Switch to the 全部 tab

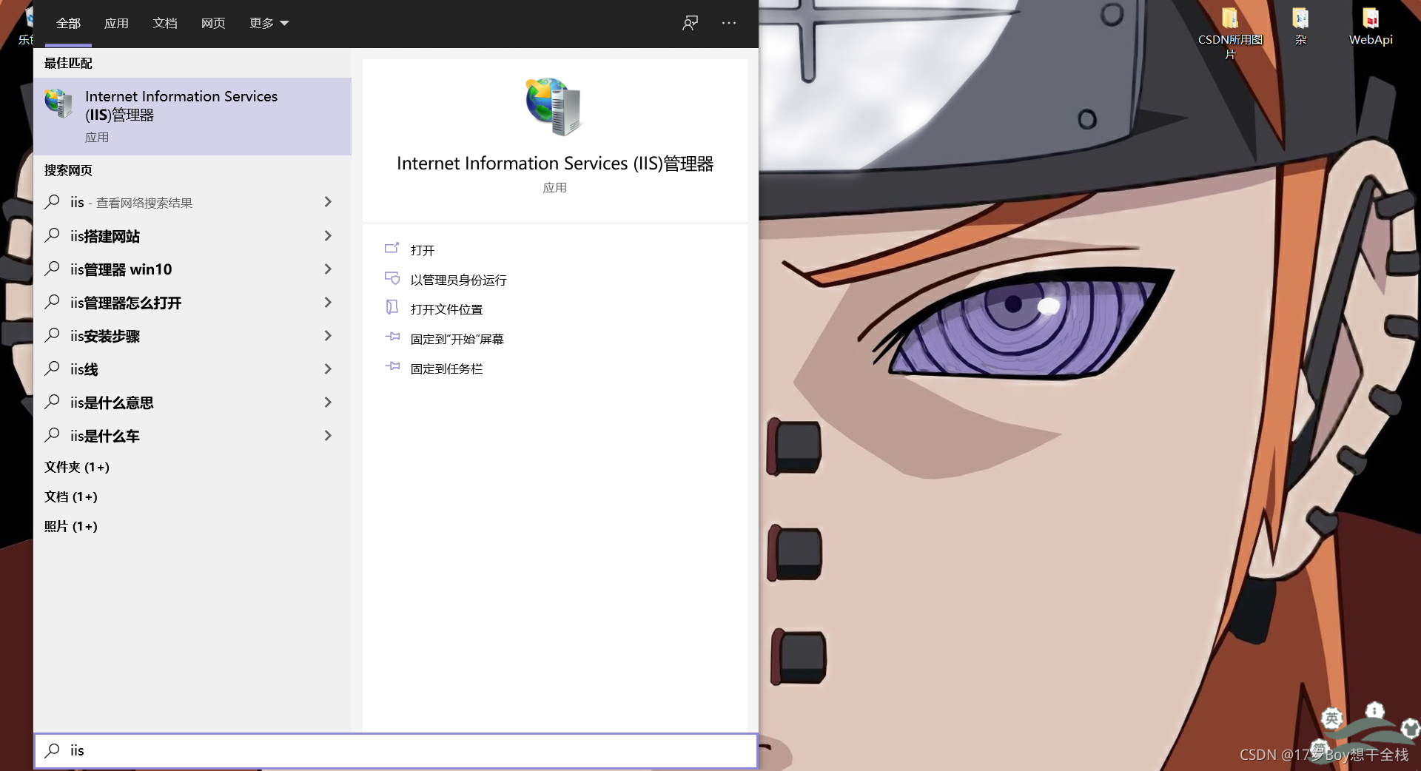click(x=68, y=24)
